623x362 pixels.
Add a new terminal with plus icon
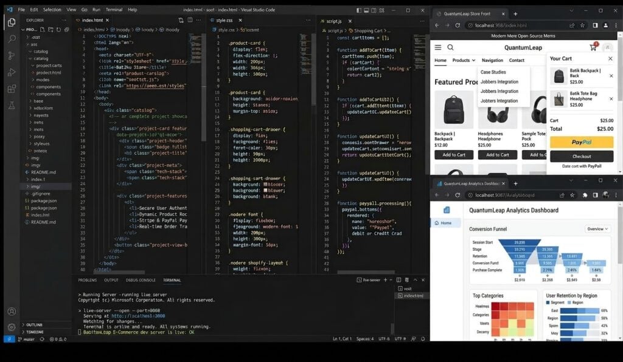(385, 280)
